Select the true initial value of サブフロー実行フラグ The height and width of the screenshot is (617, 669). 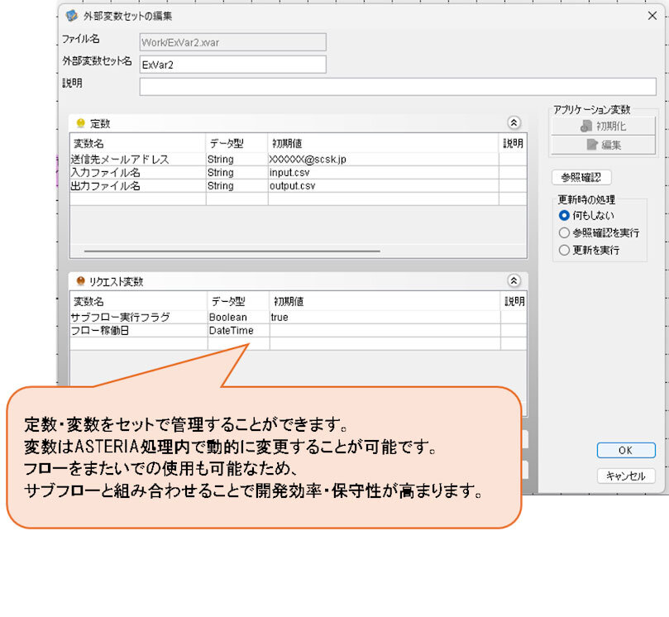coord(298,317)
